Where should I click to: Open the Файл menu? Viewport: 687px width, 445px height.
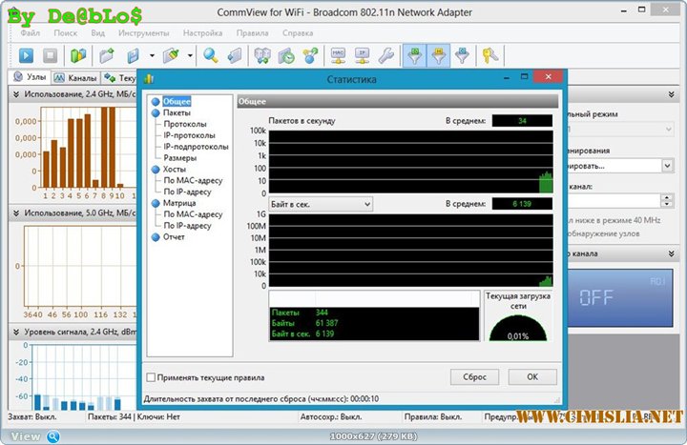(x=30, y=32)
